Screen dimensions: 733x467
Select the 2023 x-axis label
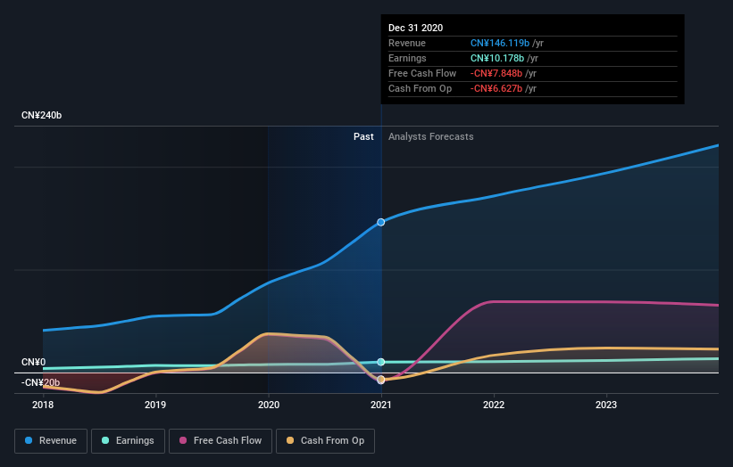pyautogui.click(x=606, y=405)
